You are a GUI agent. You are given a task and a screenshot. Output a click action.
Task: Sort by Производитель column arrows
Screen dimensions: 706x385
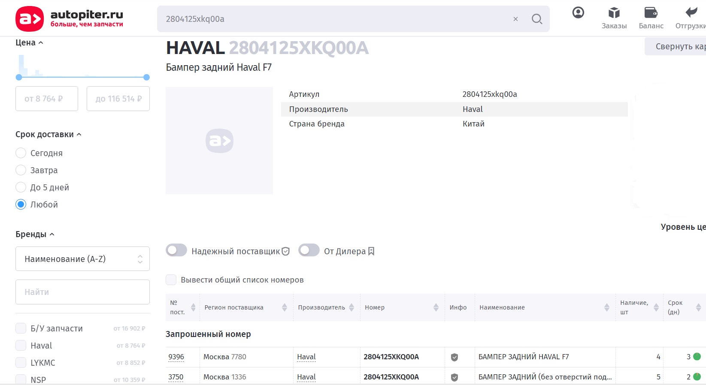[x=351, y=307]
